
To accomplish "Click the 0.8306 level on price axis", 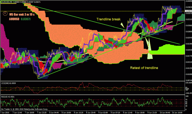I will (189, 25).
